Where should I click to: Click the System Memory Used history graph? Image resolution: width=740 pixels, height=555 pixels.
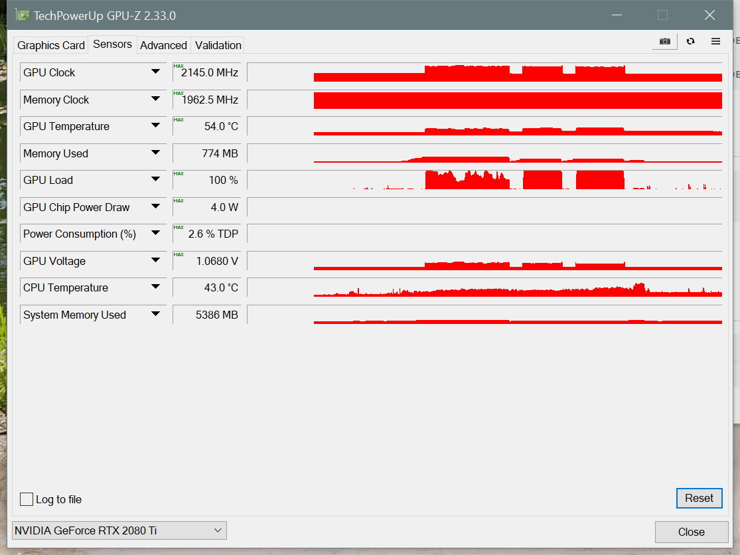[484, 315]
